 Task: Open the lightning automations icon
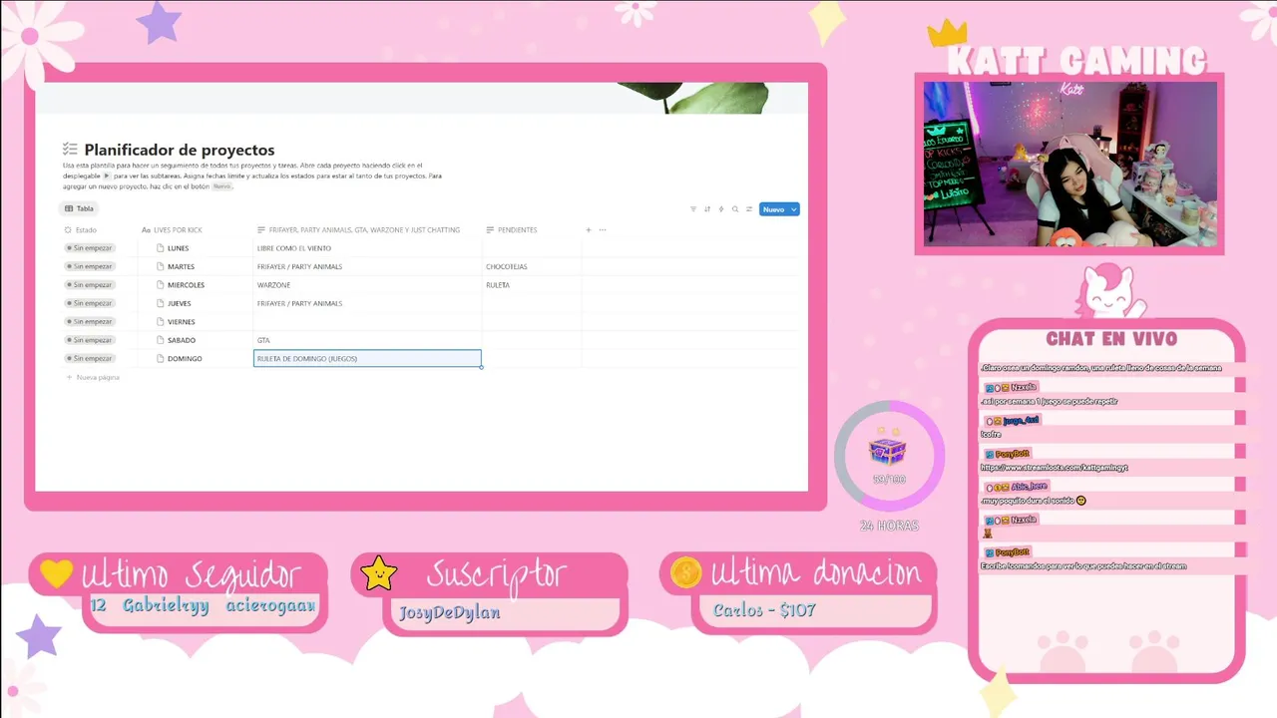pyautogui.click(x=721, y=209)
